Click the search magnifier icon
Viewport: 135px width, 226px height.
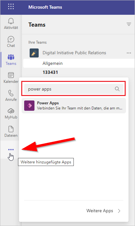tap(117, 89)
